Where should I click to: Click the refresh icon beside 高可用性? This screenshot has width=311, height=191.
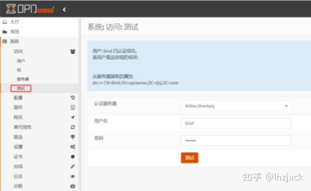(x=72, y=127)
